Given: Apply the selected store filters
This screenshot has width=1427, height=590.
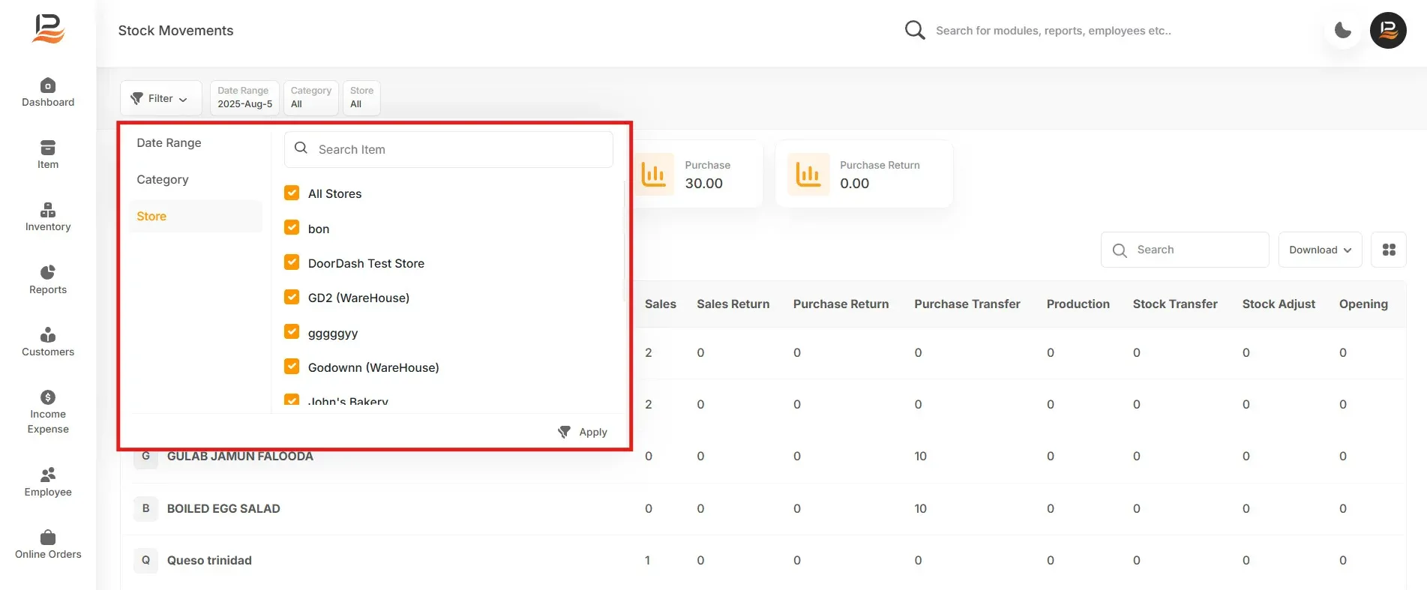Looking at the screenshot, I should 583,432.
